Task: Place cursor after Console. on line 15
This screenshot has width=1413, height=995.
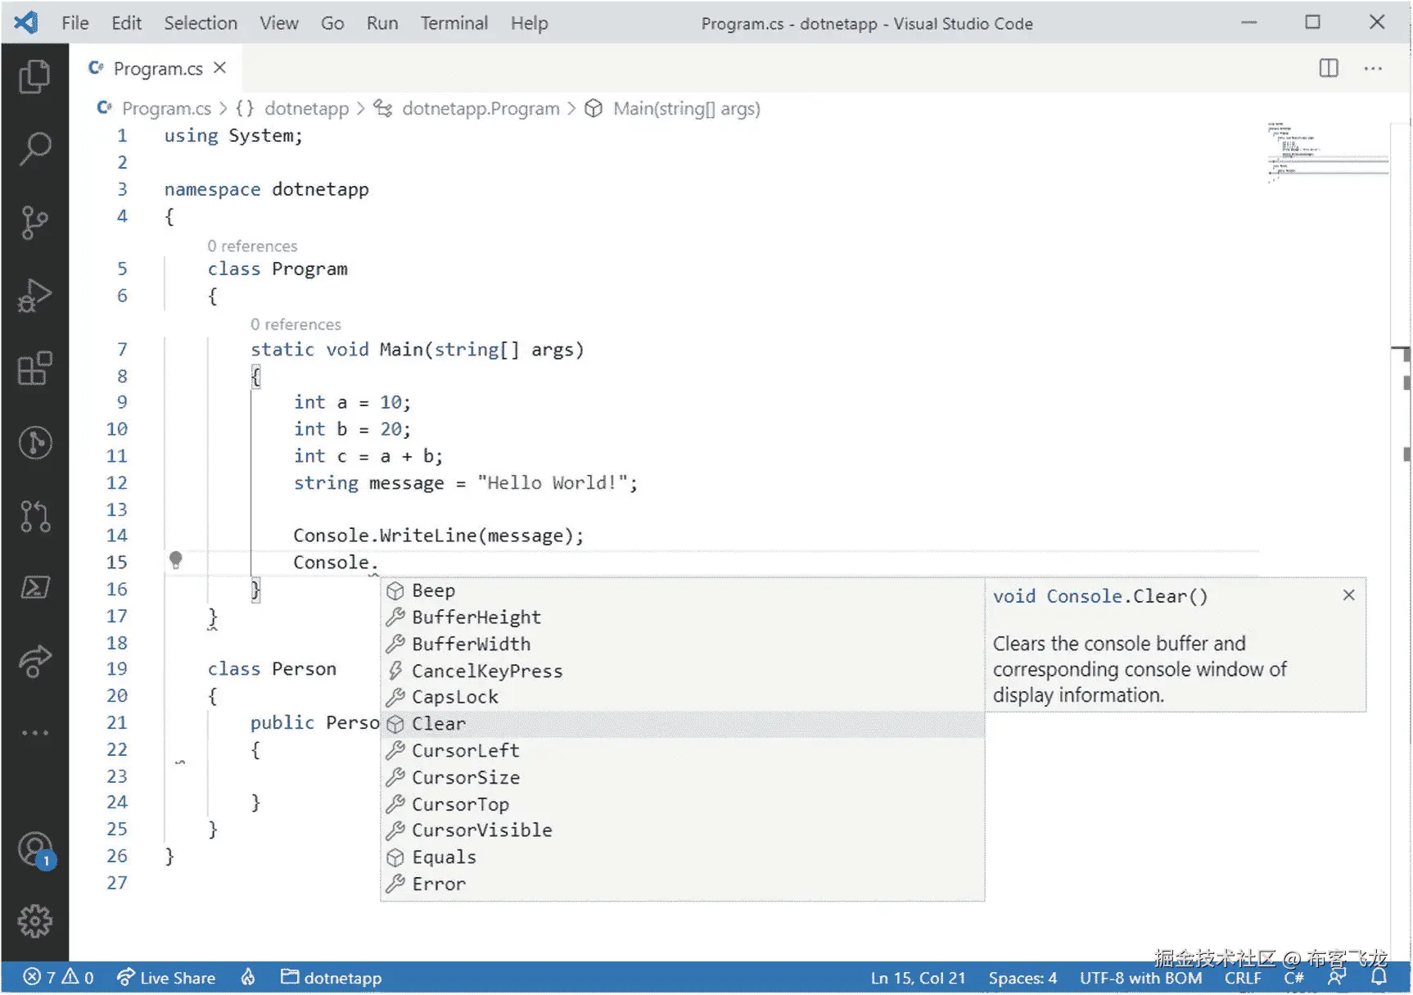Action: [379, 563]
